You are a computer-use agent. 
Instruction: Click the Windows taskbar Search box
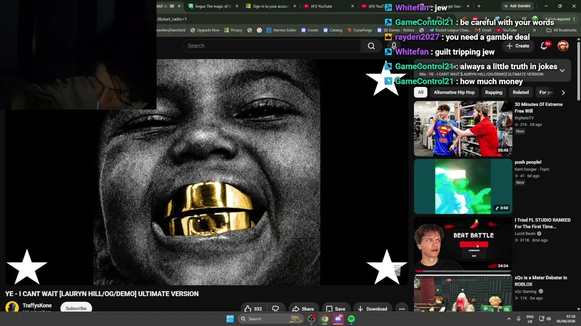point(271,319)
